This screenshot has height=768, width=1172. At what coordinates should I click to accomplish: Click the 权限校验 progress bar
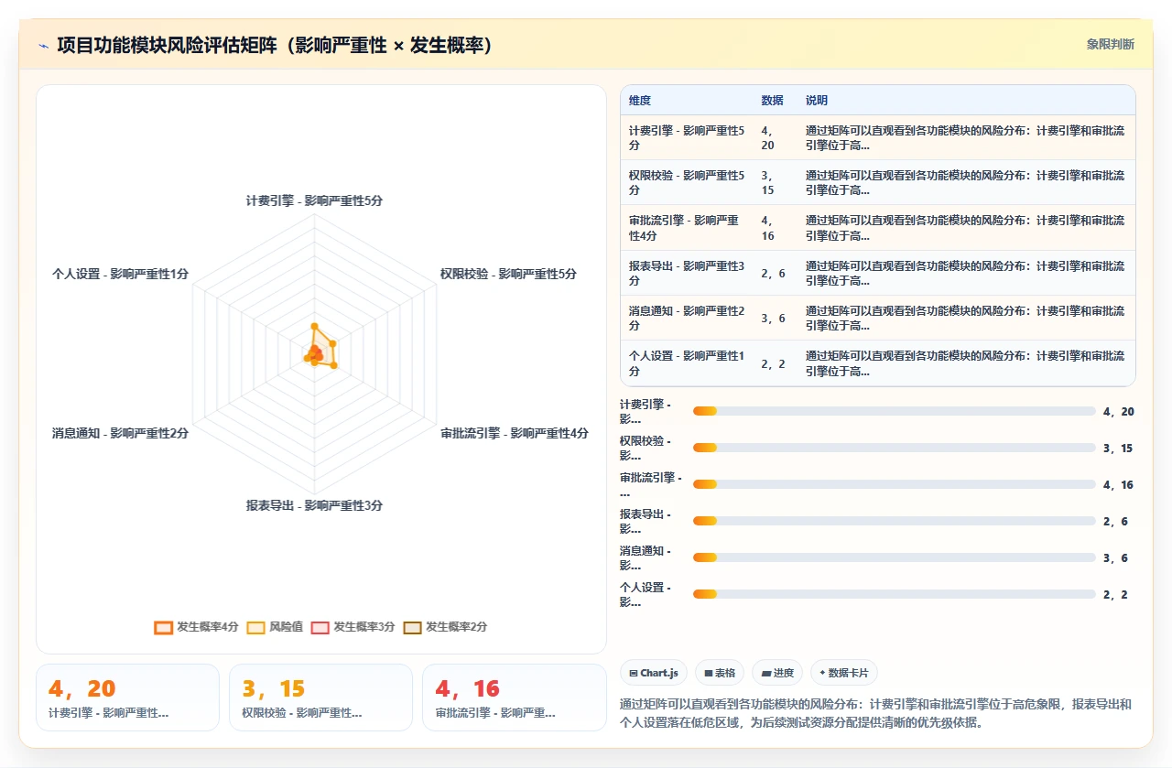[x=894, y=448]
